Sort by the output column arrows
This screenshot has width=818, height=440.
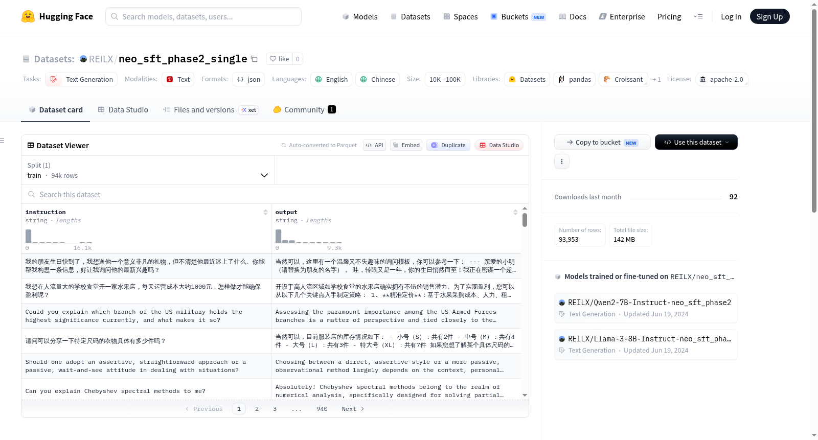pos(515,212)
